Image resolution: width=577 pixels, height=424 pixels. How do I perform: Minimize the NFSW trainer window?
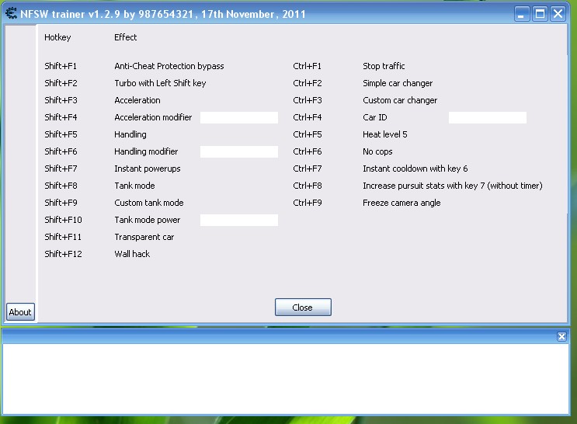pyautogui.click(x=521, y=14)
